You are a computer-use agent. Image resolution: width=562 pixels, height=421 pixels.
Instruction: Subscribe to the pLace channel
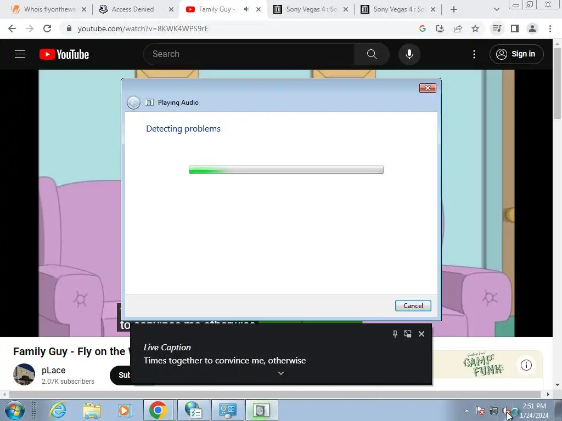[x=120, y=375]
